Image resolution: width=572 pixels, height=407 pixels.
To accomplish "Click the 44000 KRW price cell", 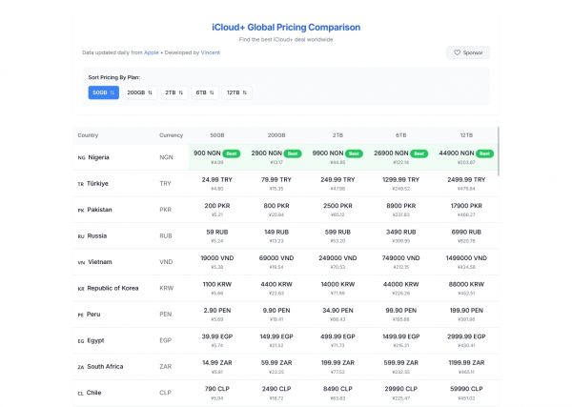I will (401, 288).
